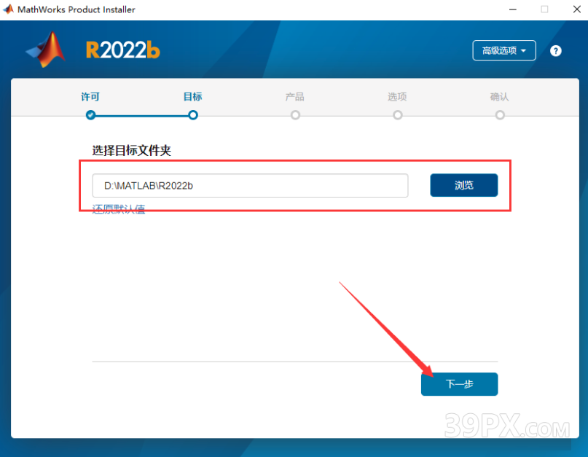This screenshot has height=457, width=588.
Task: Proceed with the 下一步 button
Action: [x=459, y=384]
